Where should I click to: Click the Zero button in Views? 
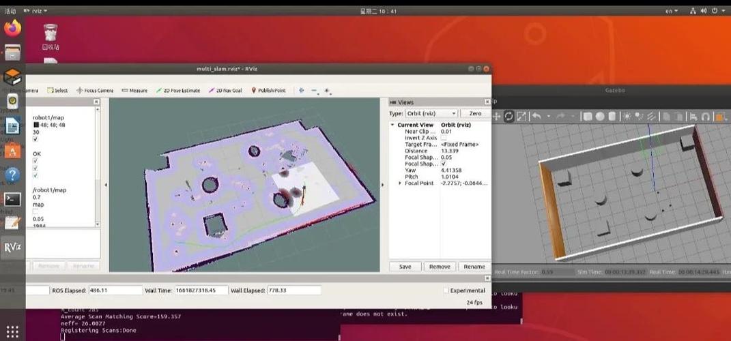tap(475, 113)
